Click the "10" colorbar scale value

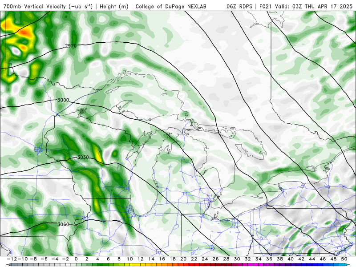[x=130, y=259]
